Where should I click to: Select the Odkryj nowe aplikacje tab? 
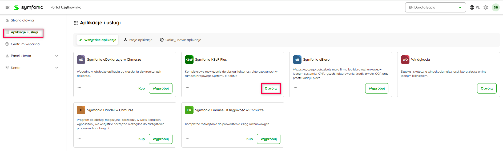coord(180,40)
